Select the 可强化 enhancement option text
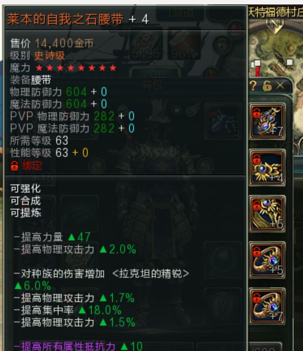 [25, 189]
